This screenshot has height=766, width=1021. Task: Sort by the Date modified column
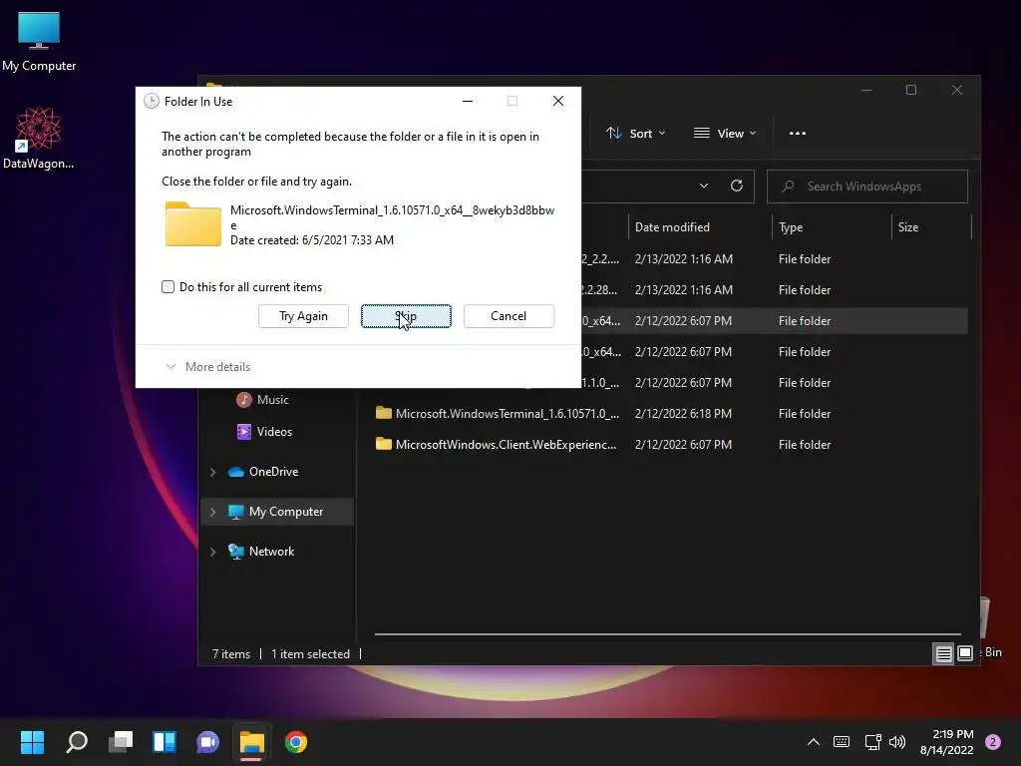coord(700,227)
